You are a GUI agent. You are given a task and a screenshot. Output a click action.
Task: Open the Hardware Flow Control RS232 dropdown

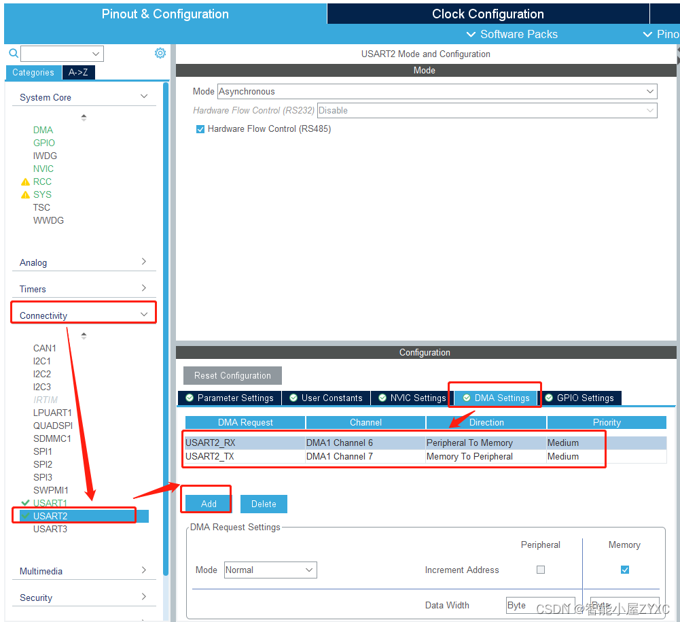pos(487,110)
